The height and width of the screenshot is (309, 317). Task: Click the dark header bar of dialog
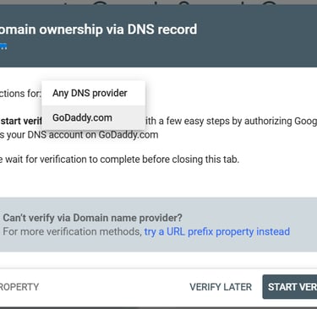[x=158, y=35]
